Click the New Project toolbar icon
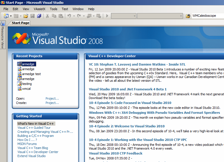224x162 pixels. [x=6, y=16]
